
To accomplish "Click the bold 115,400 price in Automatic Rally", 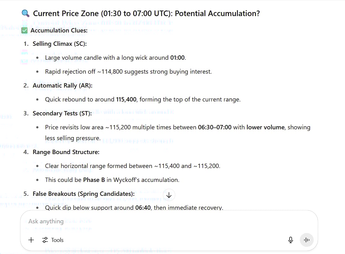I will (126, 99).
